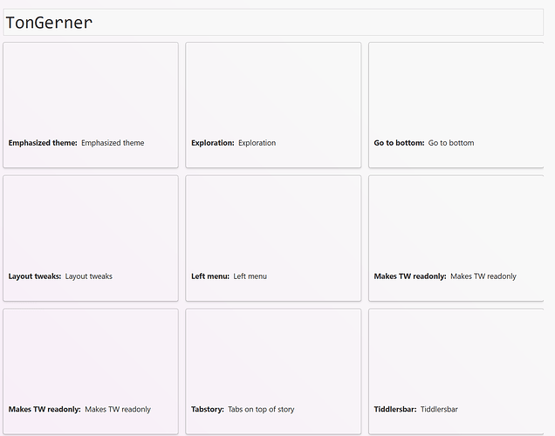This screenshot has width=555, height=436.
Task: Select the non-bold "Left menu" description text
Action: [250, 276]
